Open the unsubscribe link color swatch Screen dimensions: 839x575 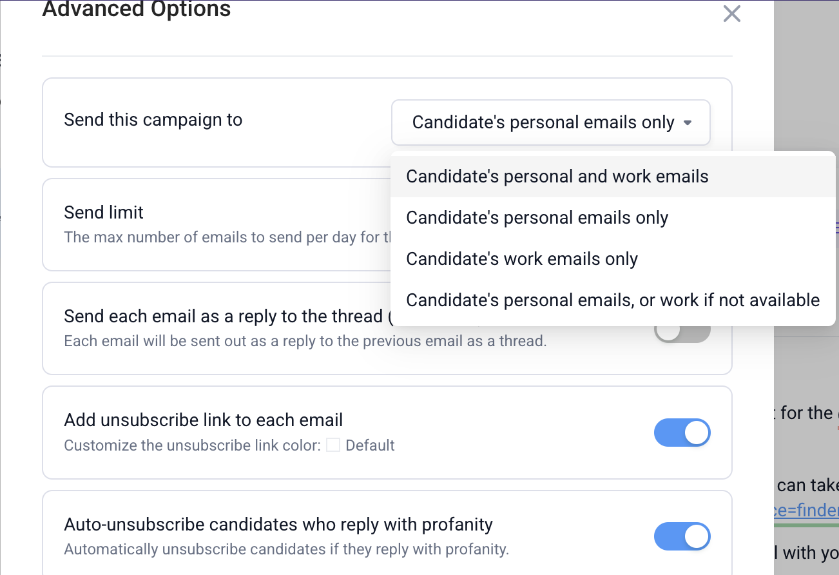(x=333, y=445)
